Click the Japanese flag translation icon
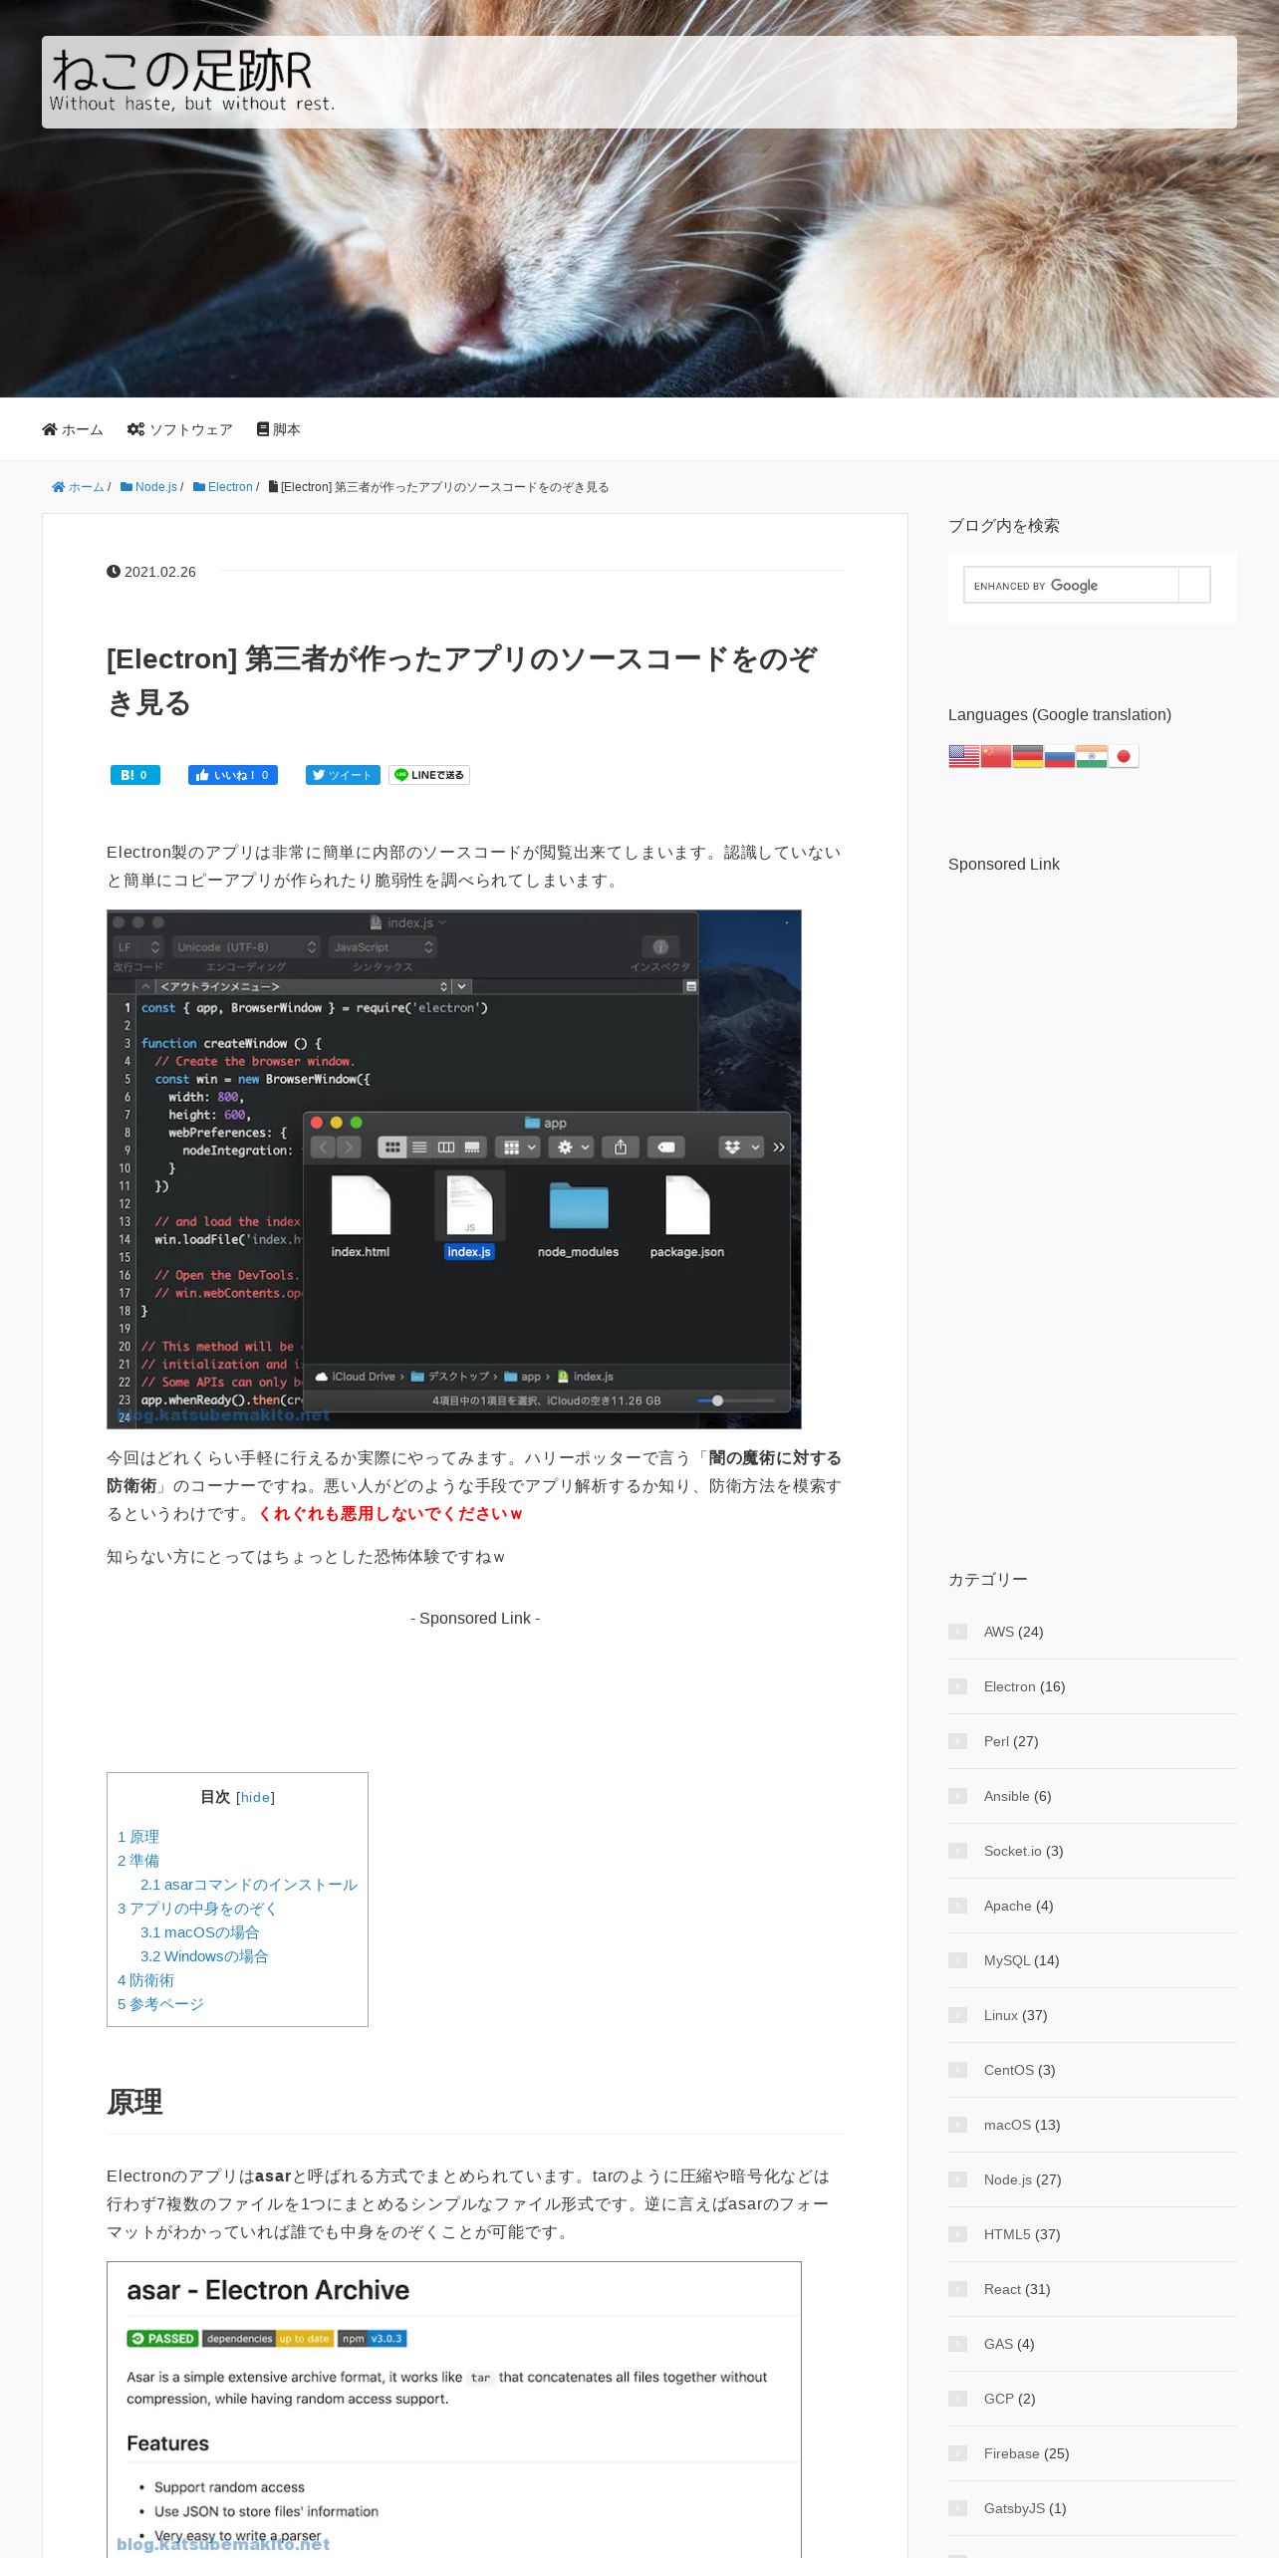The width and height of the screenshot is (1279, 2558). coord(1123,756)
